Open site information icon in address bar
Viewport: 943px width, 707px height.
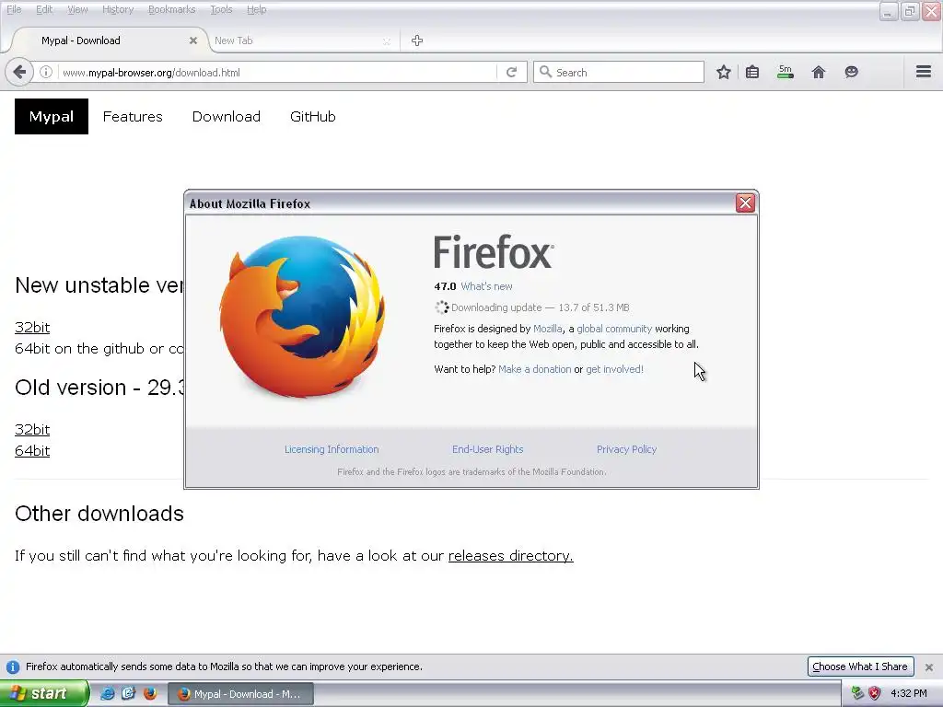tap(46, 72)
